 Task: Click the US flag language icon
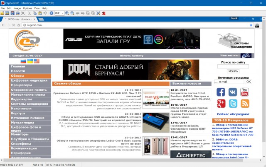click(37, 61)
